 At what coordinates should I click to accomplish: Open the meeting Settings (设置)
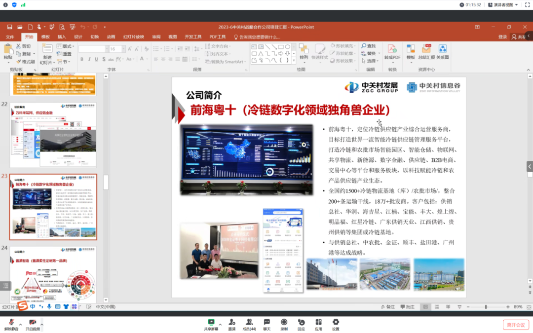click(x=336, y=325)
